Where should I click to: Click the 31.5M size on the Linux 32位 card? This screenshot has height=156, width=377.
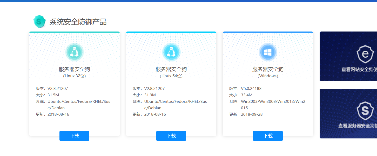pos(53,95)
